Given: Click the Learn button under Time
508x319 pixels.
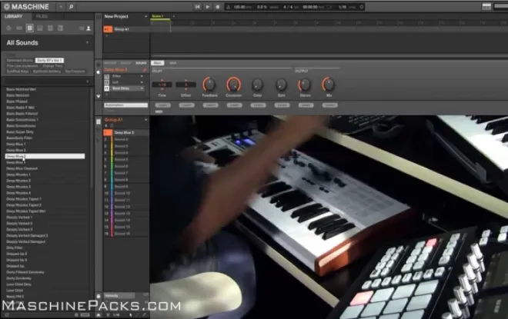Looking at the screenshot, I should click(x=162, y=105).
